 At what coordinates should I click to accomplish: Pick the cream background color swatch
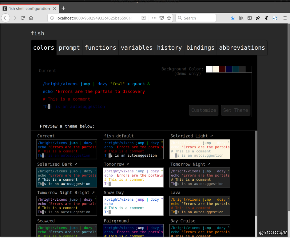point(216,69)
